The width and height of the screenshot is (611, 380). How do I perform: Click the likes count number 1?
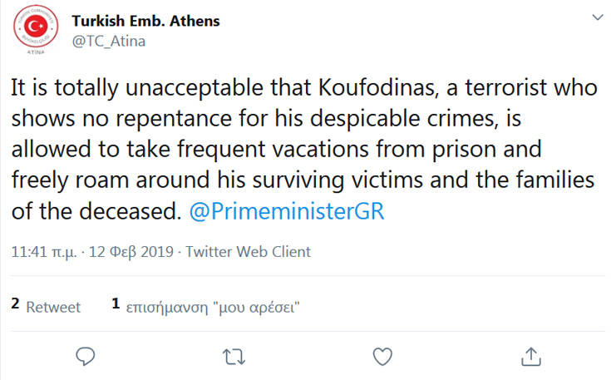116,305
